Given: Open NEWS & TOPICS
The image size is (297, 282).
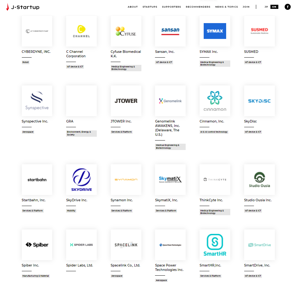Looking at the screenshot, I should 226,7.
